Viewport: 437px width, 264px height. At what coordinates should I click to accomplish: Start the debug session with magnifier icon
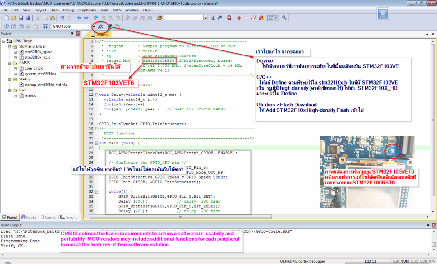[229, 18]
